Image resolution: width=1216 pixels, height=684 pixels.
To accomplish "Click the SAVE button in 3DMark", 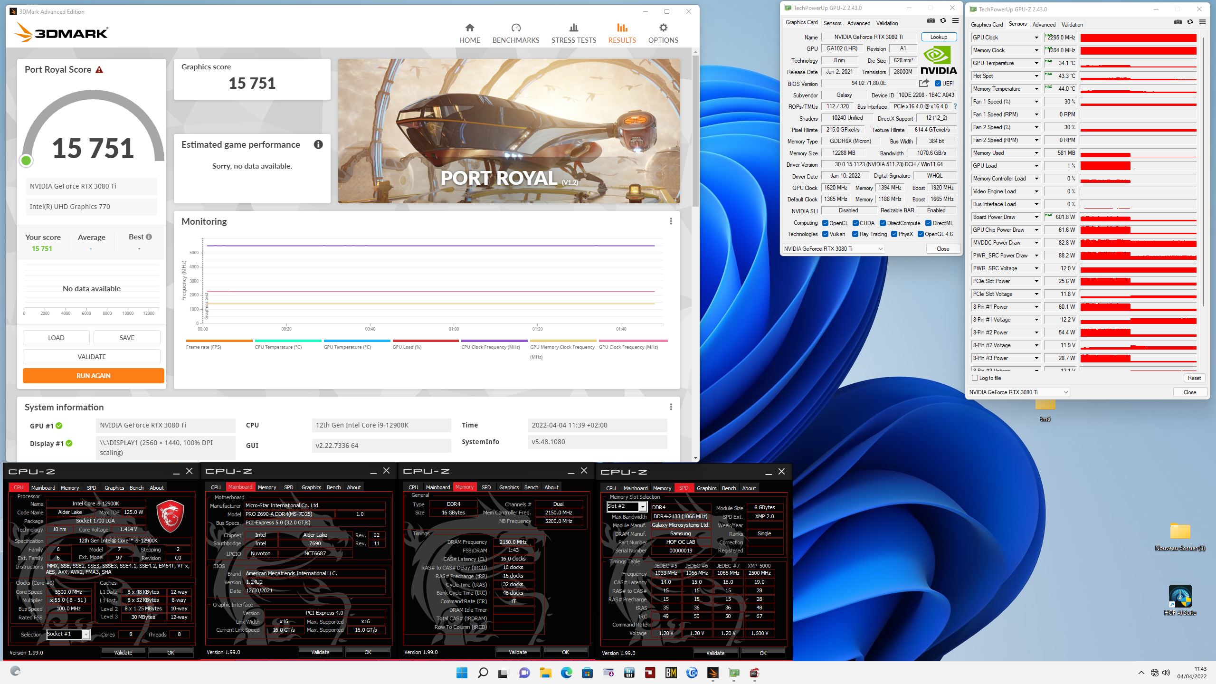I will click(x=127, y=338).
